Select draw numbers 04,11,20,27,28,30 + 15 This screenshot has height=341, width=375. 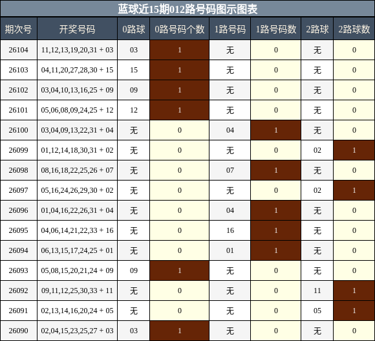click(77, 70)
